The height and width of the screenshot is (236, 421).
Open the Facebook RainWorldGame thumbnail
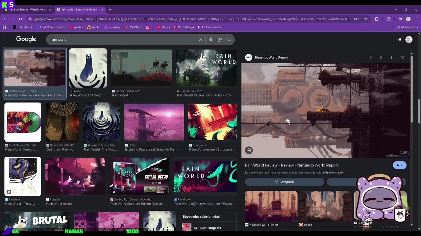tap(205, 176)
